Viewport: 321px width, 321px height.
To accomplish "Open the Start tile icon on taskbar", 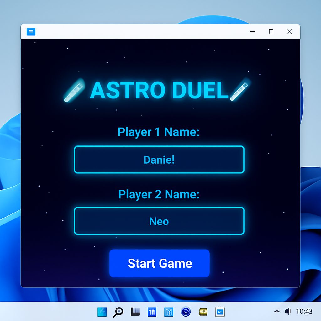I will (x=102, y=312).
